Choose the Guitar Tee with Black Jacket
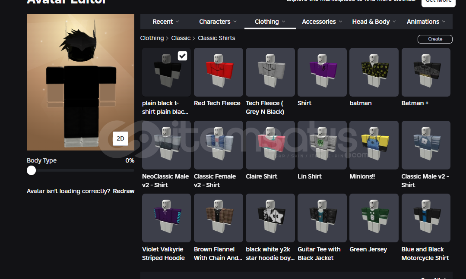Image resolution: width=466 pixels, height=279 pixels. coord(322,218)
